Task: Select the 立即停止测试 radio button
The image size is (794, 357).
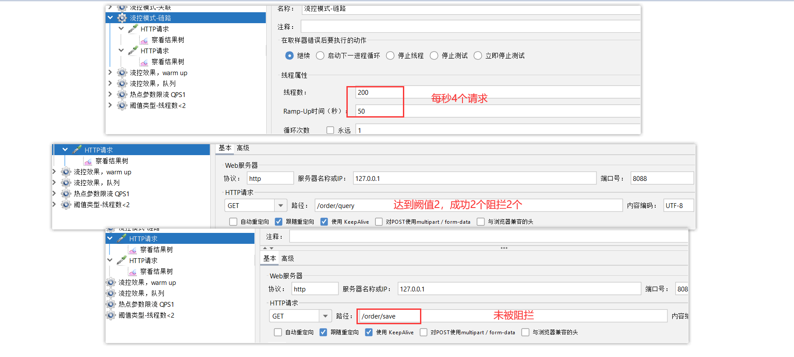Action: tap(478, 55)
